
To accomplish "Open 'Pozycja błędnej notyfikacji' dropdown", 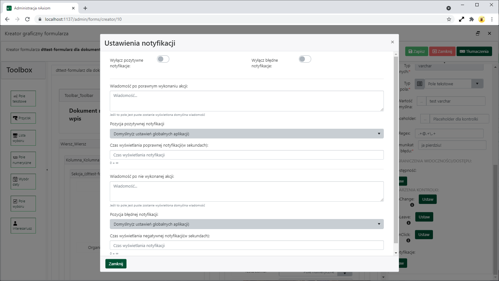I will (246, 224).
